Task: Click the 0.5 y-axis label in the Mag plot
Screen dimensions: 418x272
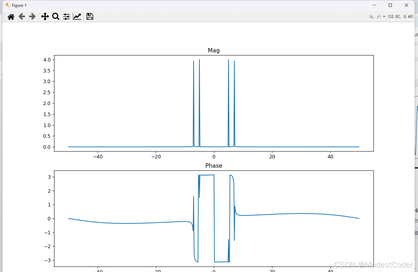Action: pyautogui.click(x=47, y=136)
